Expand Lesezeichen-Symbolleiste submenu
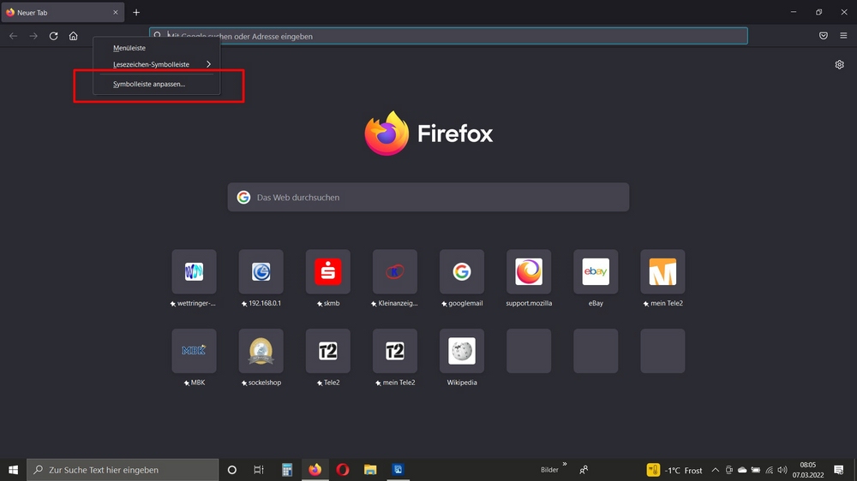 point(157,64)
